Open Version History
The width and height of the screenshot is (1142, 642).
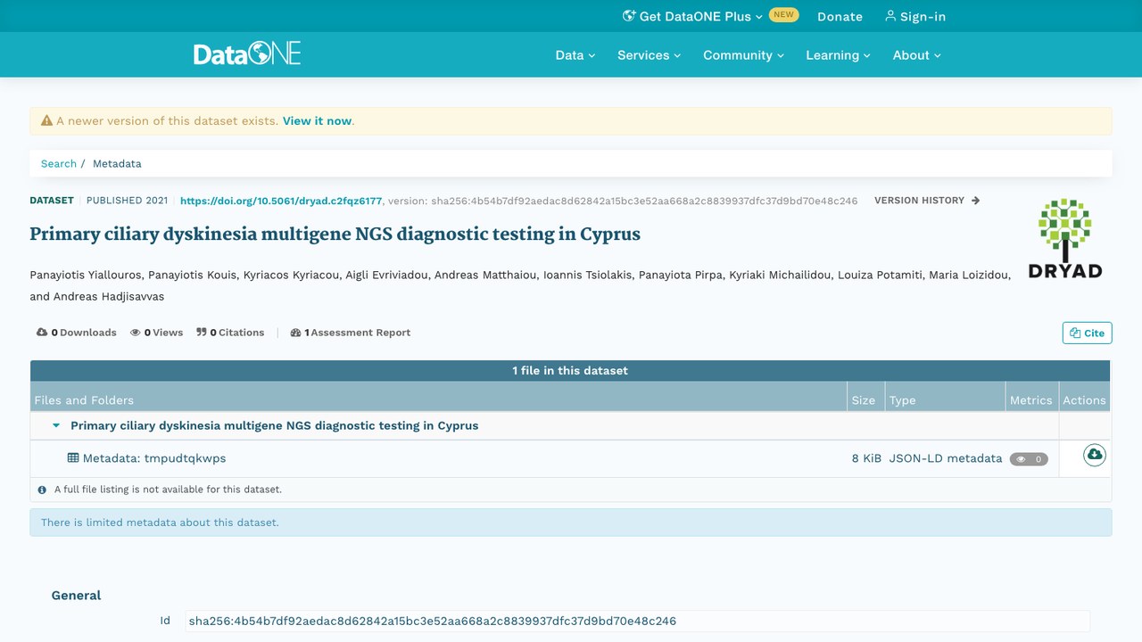(927, 201)
